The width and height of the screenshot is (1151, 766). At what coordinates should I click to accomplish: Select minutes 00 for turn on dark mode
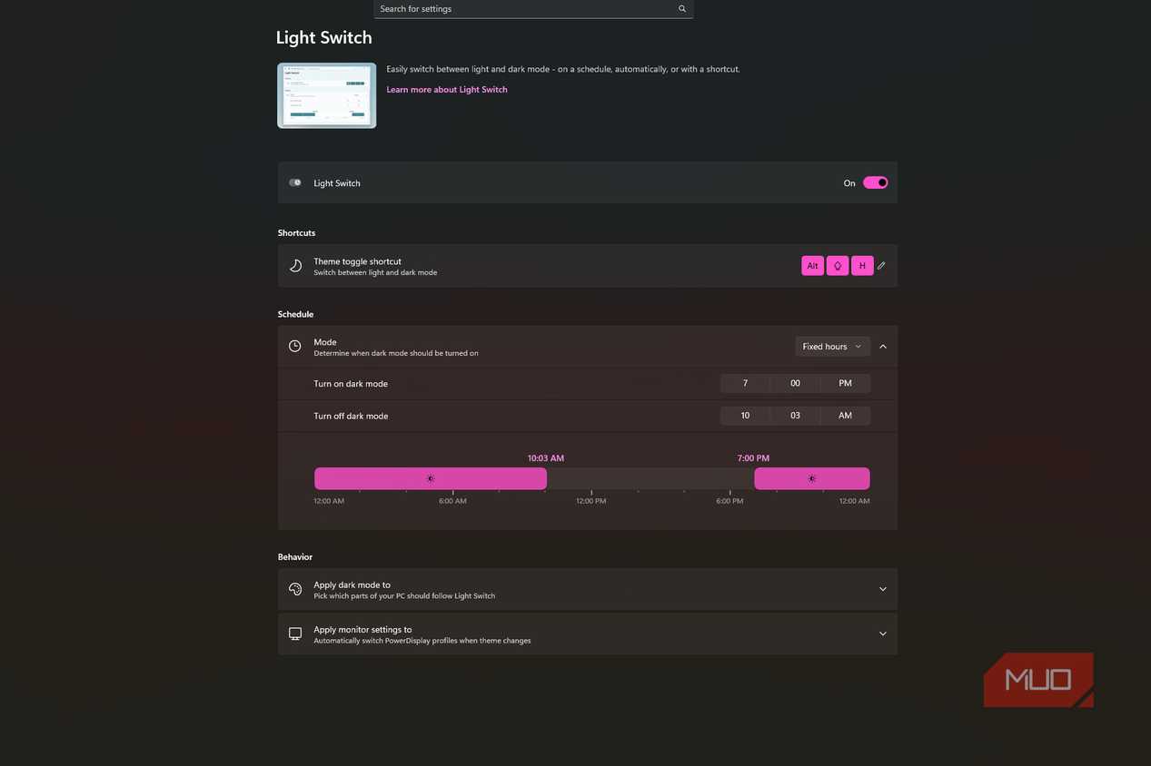point(795,384)
